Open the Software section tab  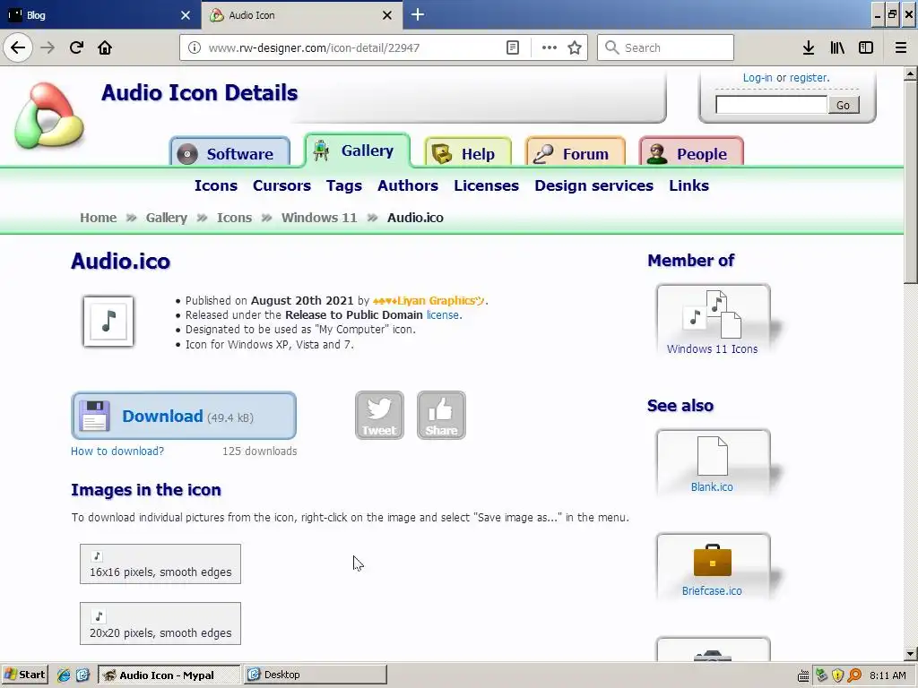230,153
